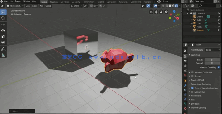
Task: Switch to the Modeling workspace tab
Action: 54,2
